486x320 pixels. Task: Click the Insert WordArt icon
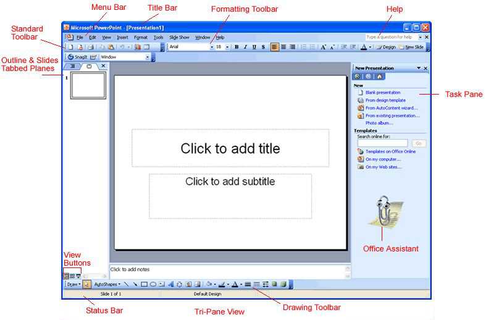tap(171, 284)
